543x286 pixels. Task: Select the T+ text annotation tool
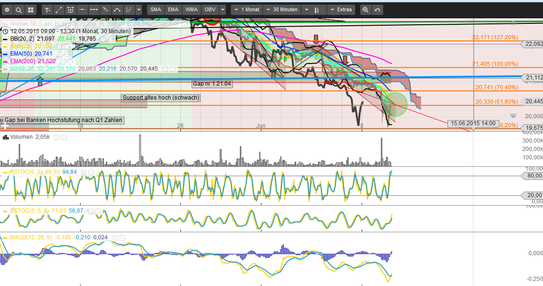(x=48, y=9)
